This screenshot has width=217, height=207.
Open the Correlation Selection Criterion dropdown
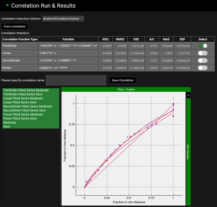[x=63, y=19]
